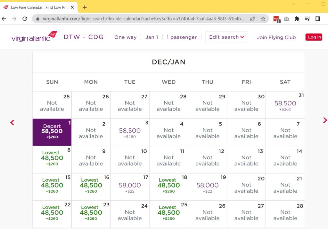Expand the Edit search dropdown
The height and width of the screenshot is (229, 328).
226,37
